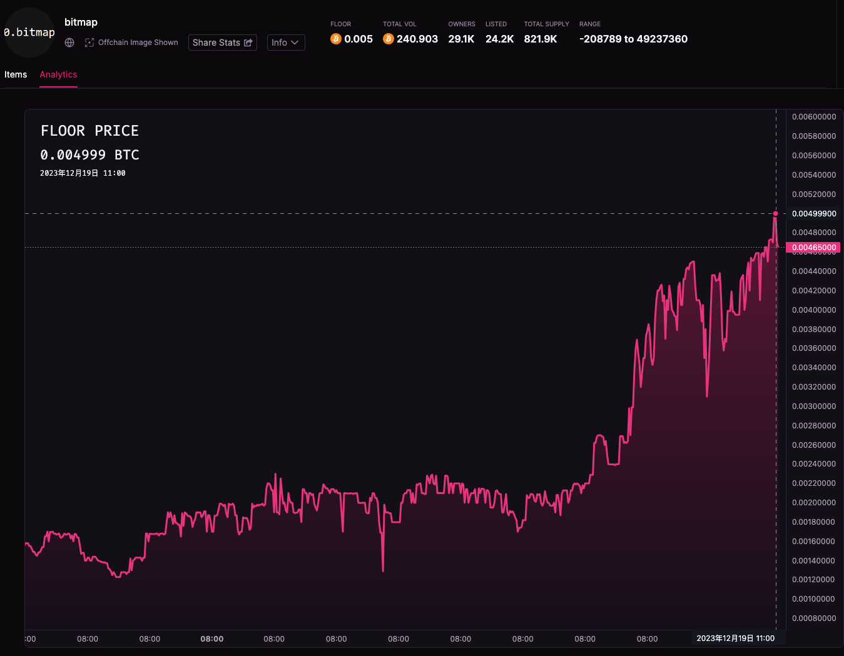Image resolution: width=844 pixels, height=656 pixels.
Task: Click the Bitcoin icon beside floor 0.005
Action: (336, 39)
